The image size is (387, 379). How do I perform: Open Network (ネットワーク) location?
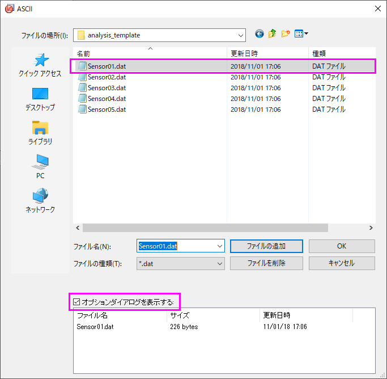coord(40,201)
